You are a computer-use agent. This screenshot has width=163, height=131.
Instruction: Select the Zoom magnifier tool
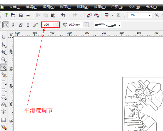(x=4, y=60)
